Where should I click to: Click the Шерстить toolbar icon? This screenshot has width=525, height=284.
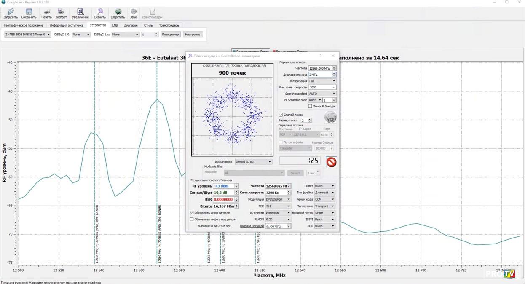click(x=118, y=13)
